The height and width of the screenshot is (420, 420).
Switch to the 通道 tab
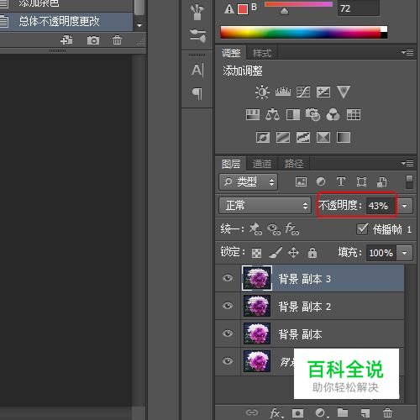click(262, 164)
